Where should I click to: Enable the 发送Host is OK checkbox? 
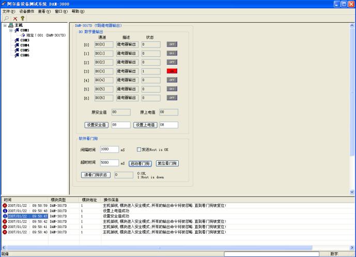[139, 149]
